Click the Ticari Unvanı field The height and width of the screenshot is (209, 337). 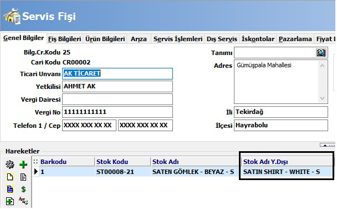(x=118, y=74)
